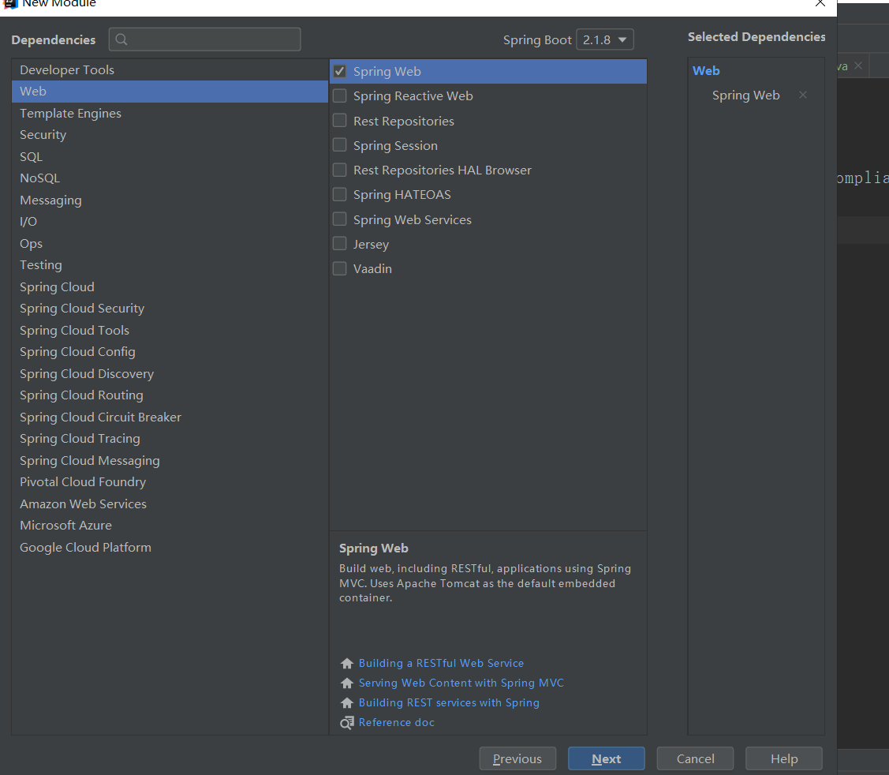Click home icon beside Building a RESTful Web Service
Image resolution: width=889 pixels, height=775 pixels.
tap(347, 663)
